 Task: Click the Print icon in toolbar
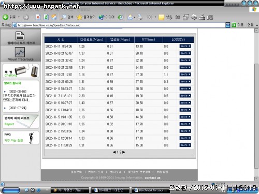(140, 17)
